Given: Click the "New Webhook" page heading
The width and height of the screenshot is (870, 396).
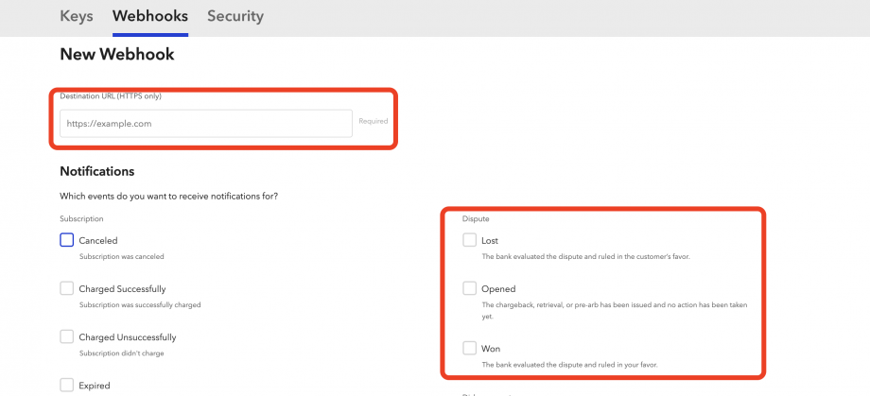Looking at the screenshot, I should click(117, 55).
